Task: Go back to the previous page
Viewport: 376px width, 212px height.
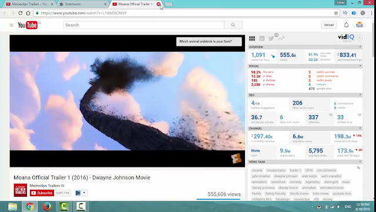Action: [5, 13]
